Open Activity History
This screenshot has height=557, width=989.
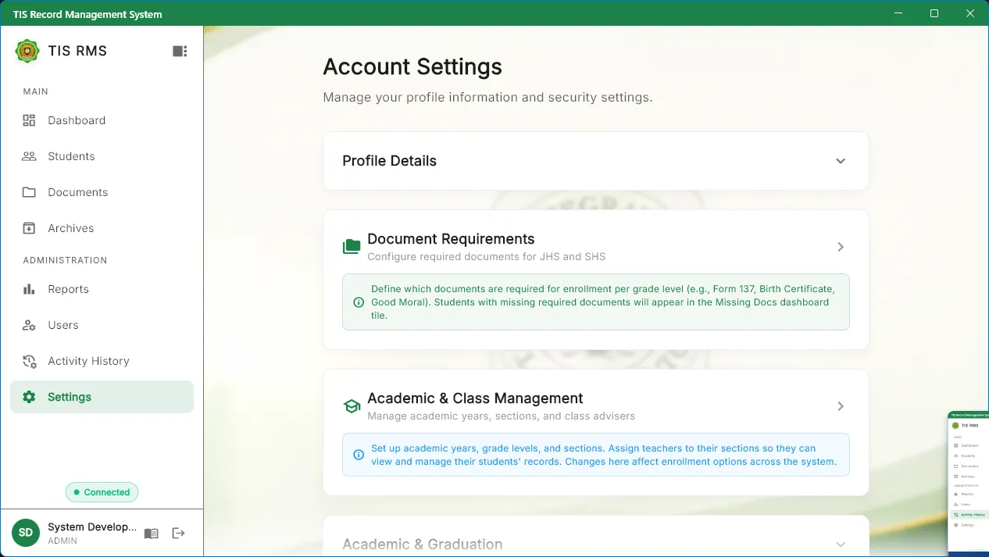pos(102,361)
